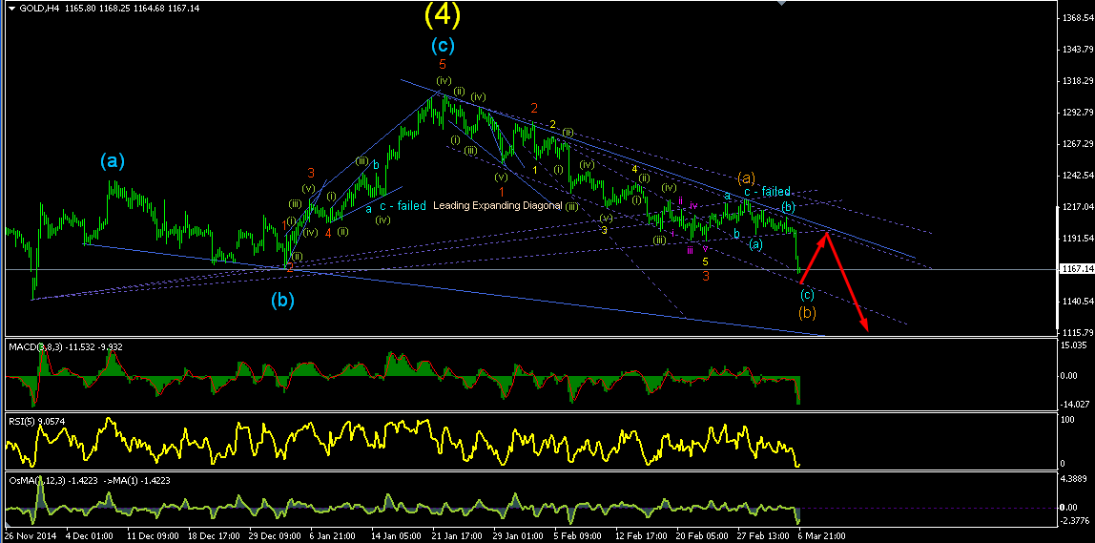Select the c - failed label under orange (a)

click(x=767, y=191)
